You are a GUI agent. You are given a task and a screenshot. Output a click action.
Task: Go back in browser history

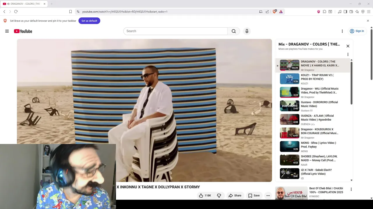pos(4,12)
